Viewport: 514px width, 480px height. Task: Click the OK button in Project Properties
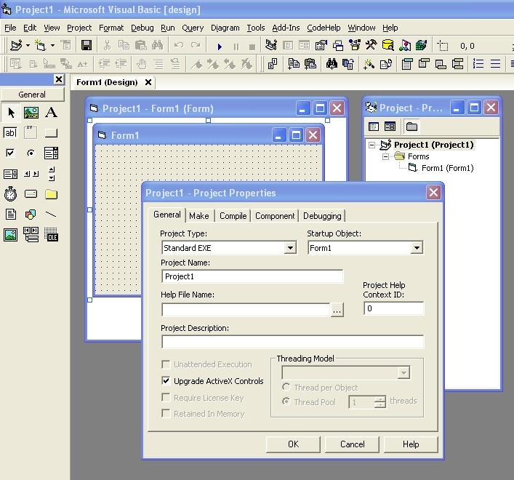pos(293,444)
